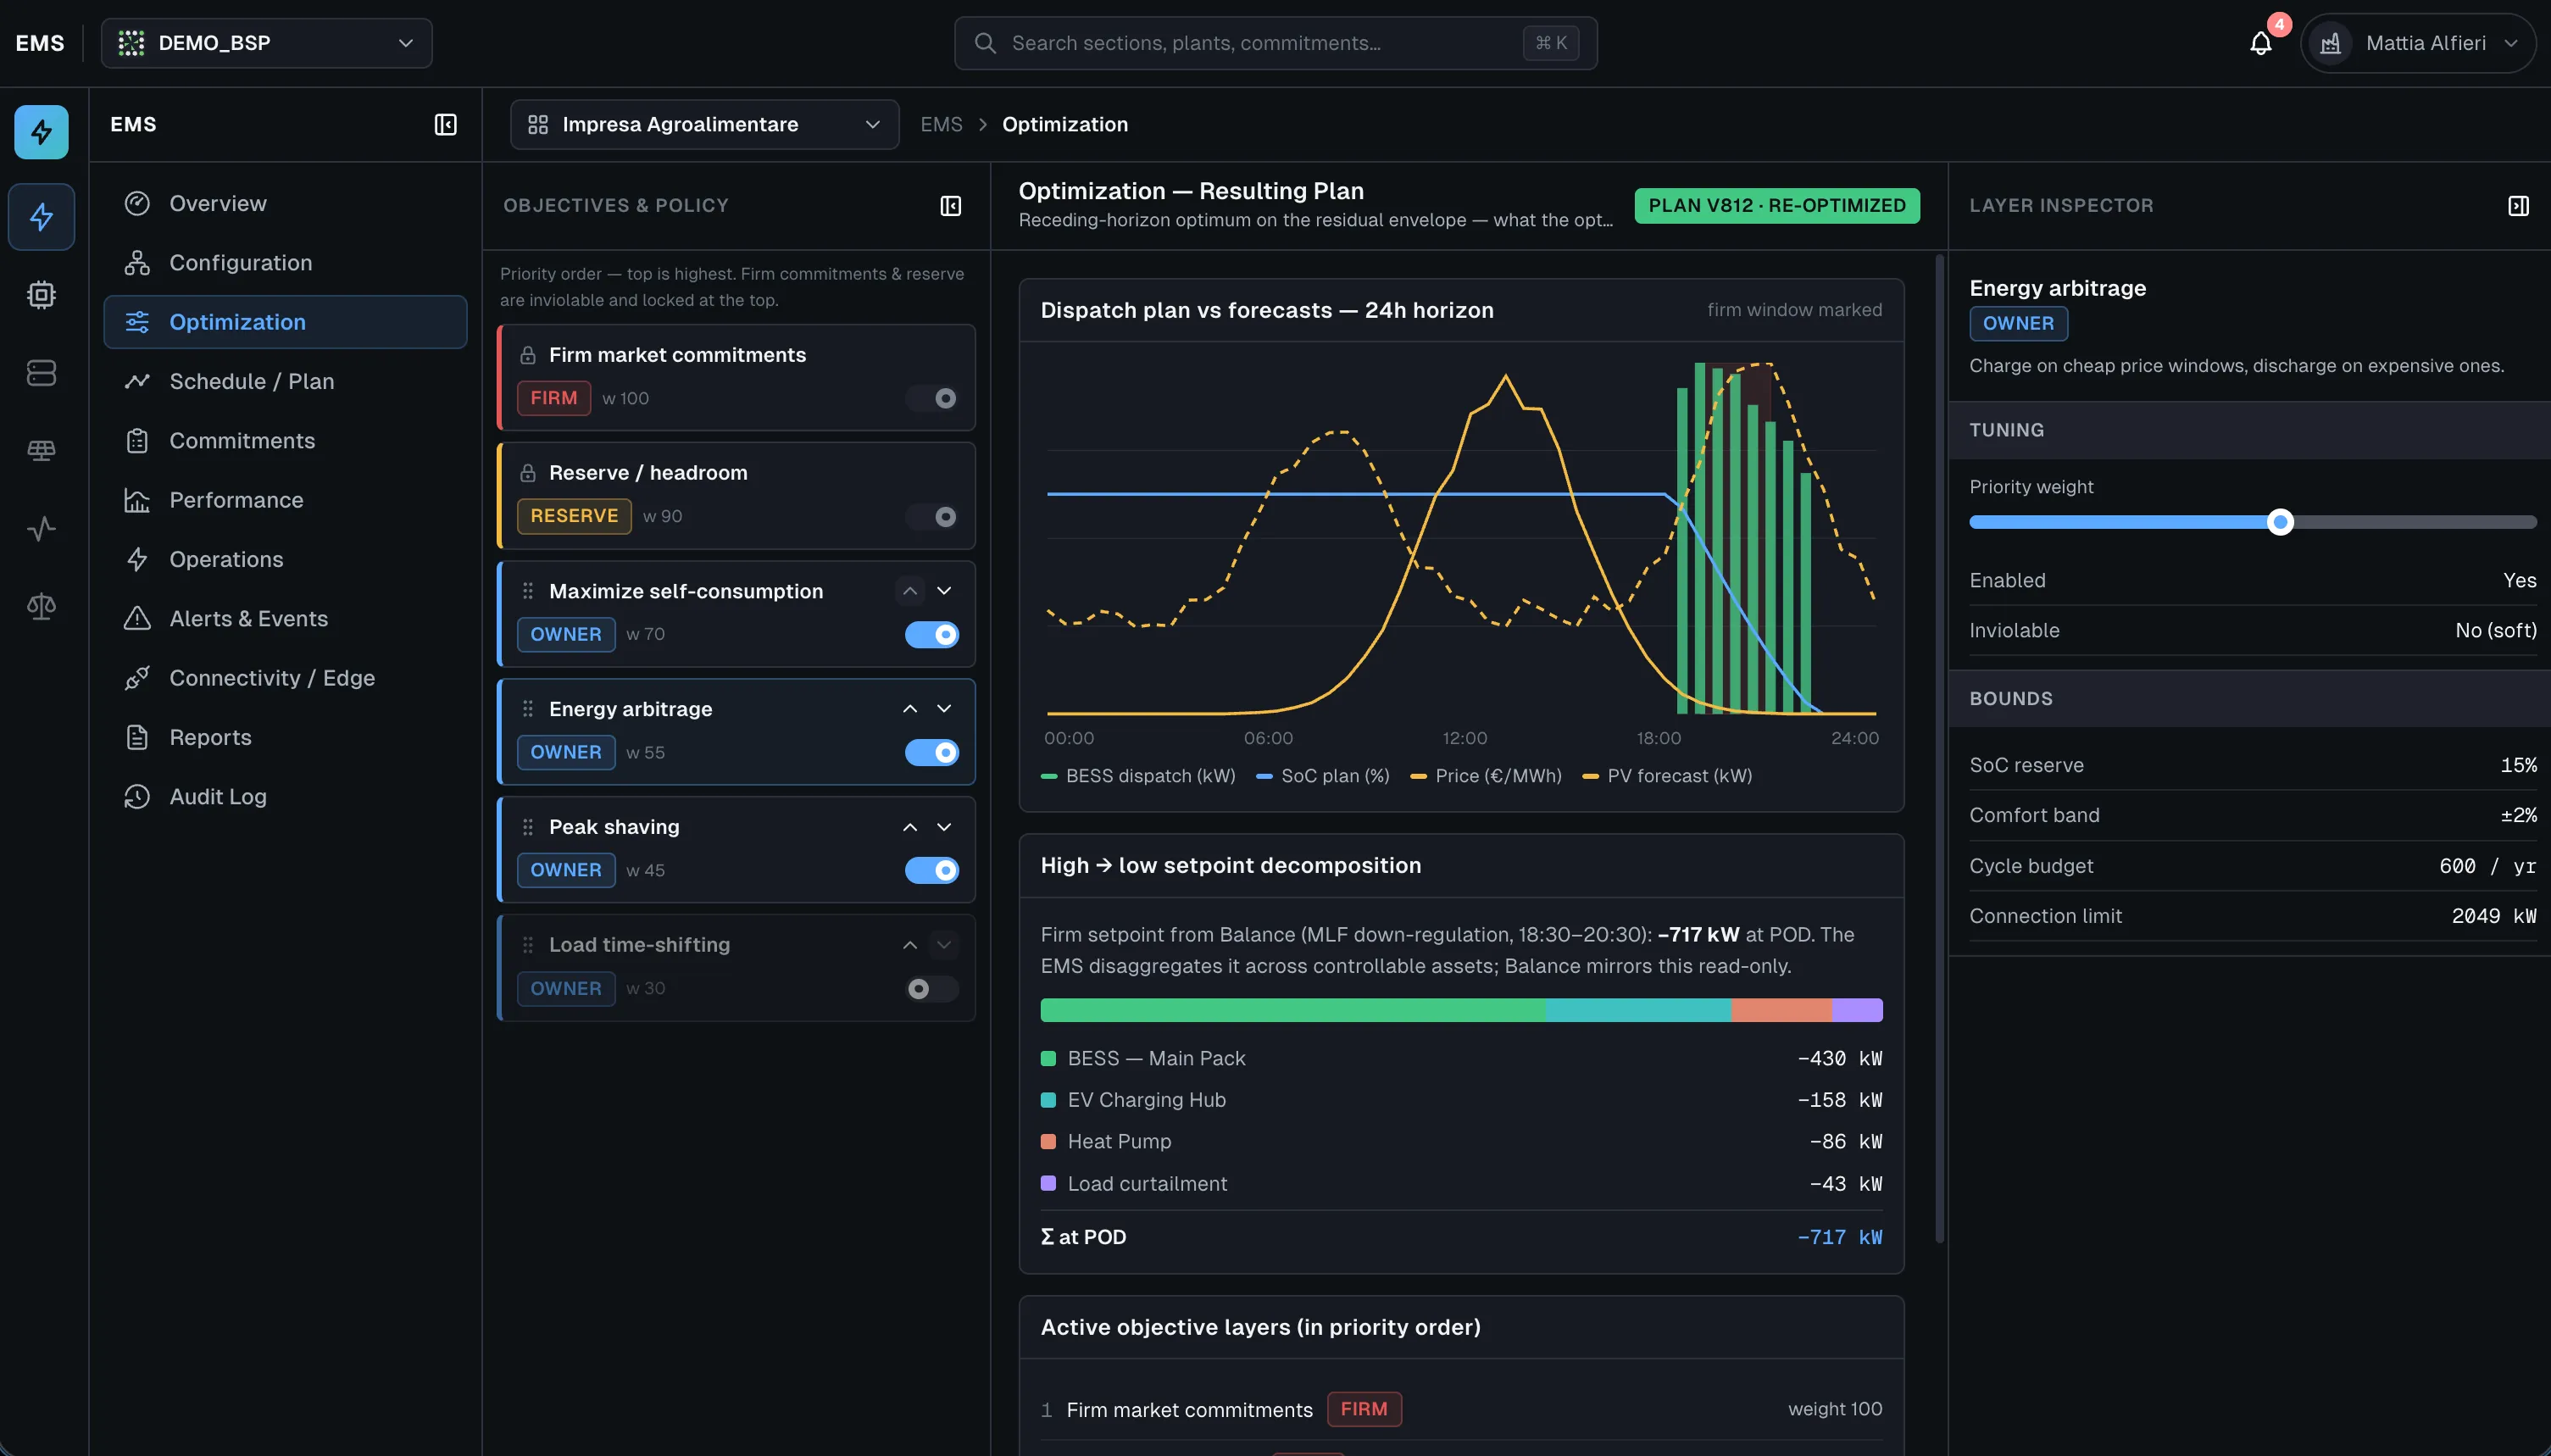2551x1456 pixels.
Task: Open the DEMO_BSP tenant dropdown
Action: (x=266, y=43)
